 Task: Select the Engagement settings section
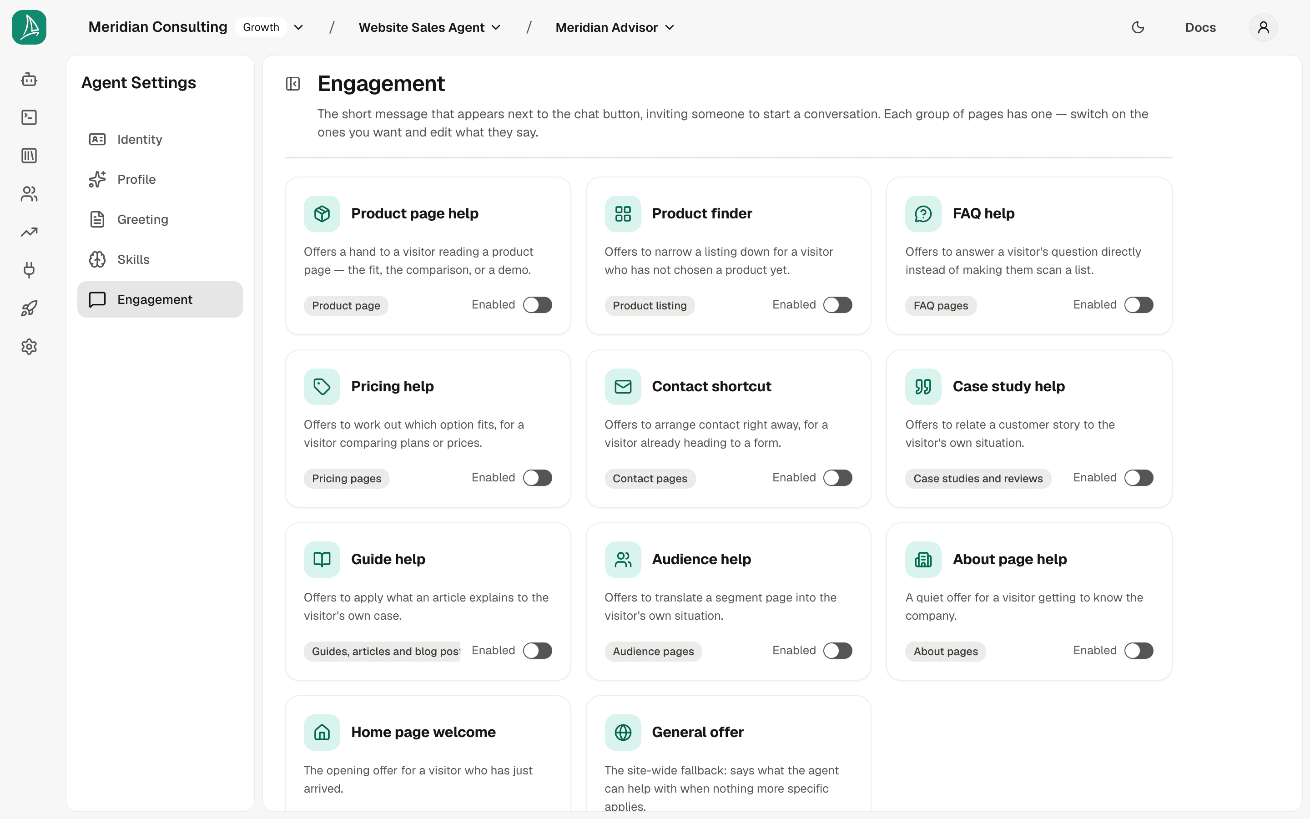[x=160, y=299]
